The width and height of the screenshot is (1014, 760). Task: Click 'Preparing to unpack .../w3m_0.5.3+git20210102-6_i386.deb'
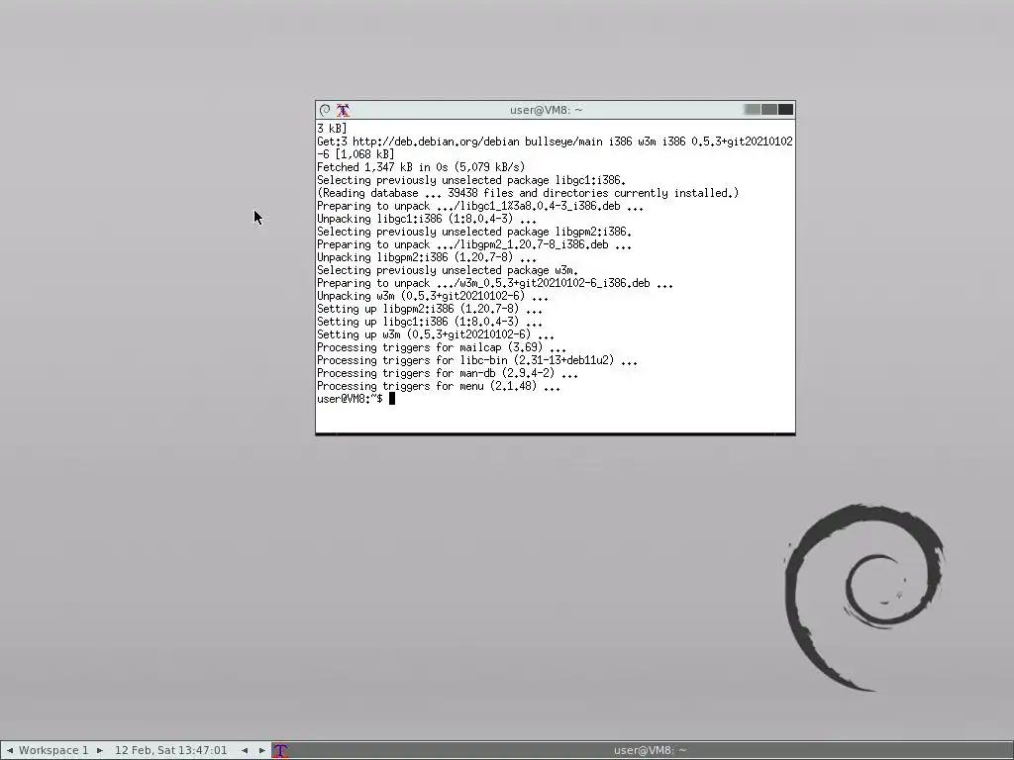495,284
